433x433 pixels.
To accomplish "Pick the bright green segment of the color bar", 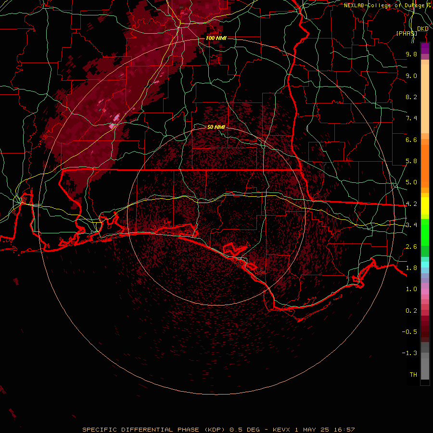I will click(425, 232).
